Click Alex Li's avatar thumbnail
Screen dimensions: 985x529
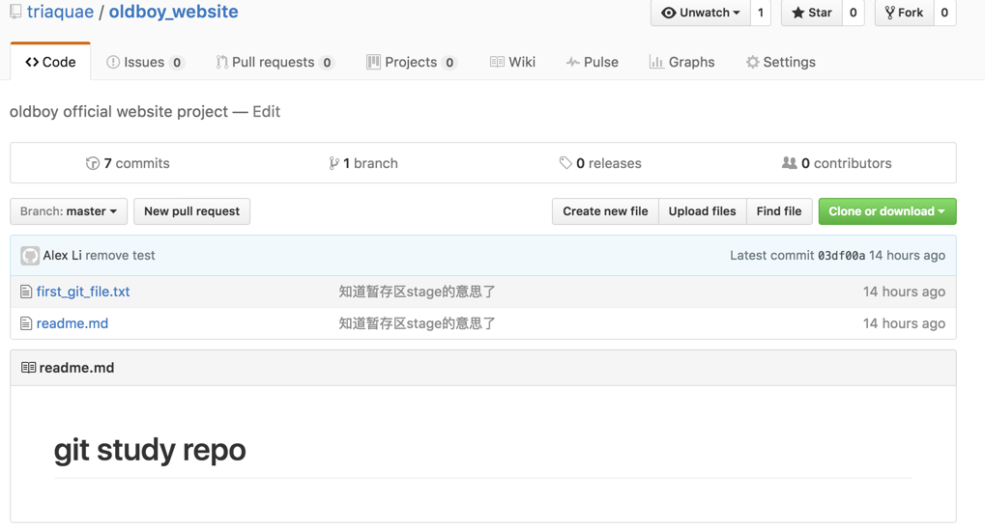click(x=30, y=256)
